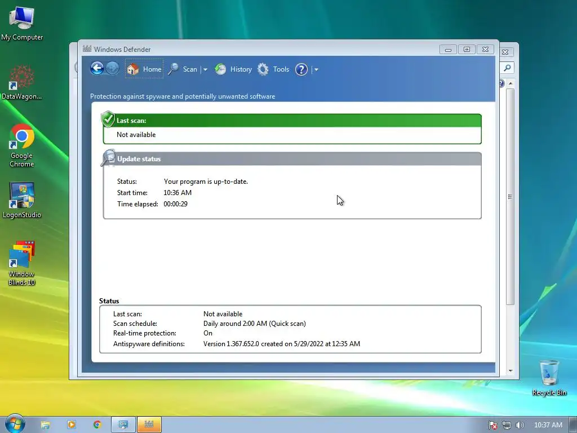The image size is (577, 433).
Task: Click the greyed forward arrow button
Action: [x=112, y=68]
